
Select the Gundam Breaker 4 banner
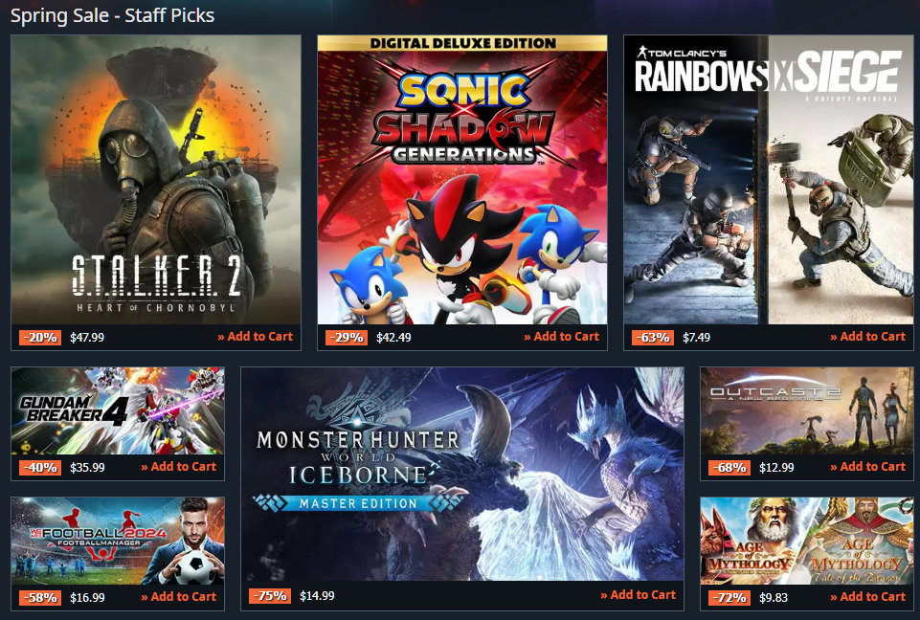tap(118, 410)
